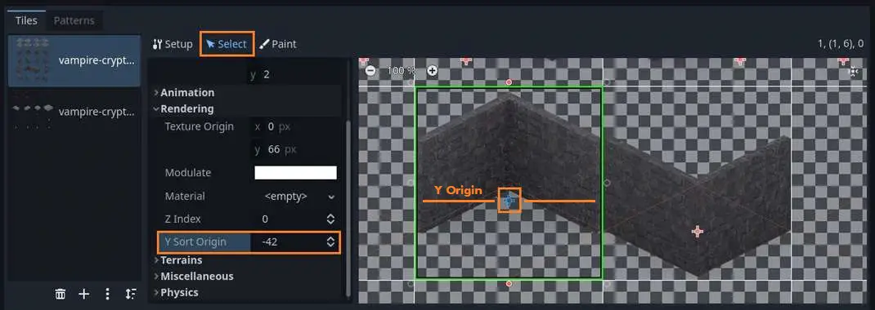Viewport: 875px width, 310px height.
Task: Adjust the Y Sort Origin stepper arrows
Action: tap(331, 241)
